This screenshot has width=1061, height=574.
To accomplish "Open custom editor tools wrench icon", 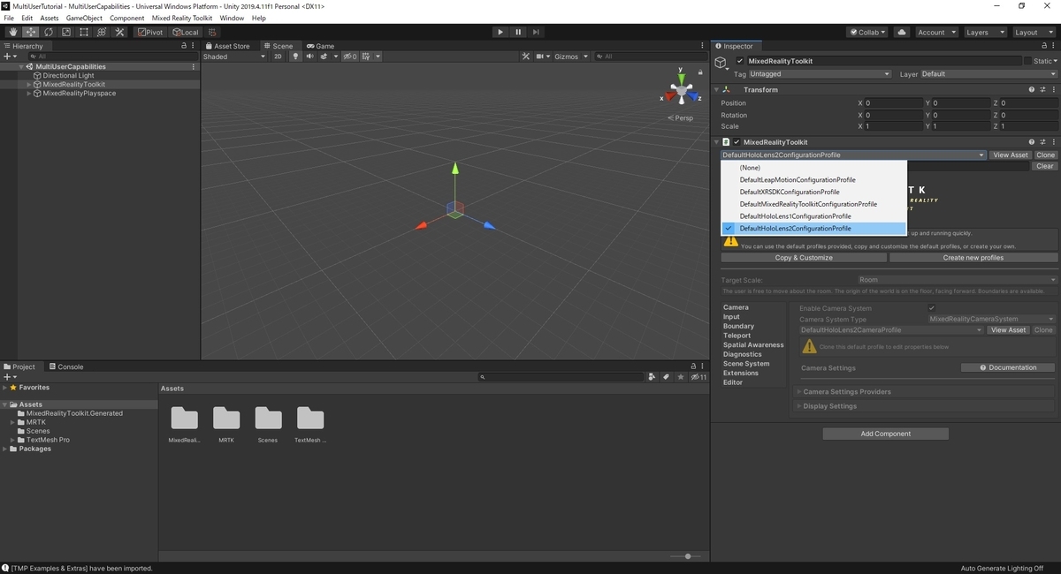I will (x=119, y=32).
